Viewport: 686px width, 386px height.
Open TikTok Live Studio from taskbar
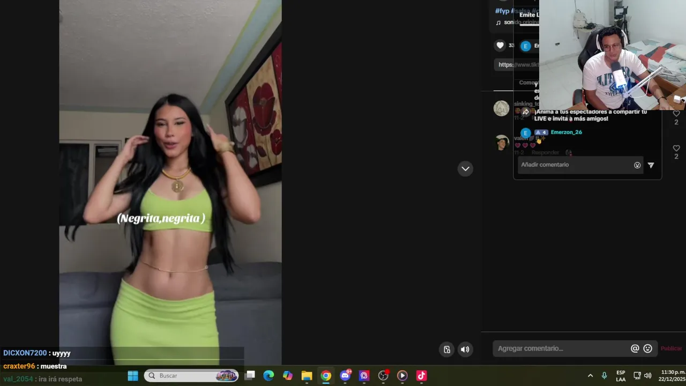pos(421,376)
